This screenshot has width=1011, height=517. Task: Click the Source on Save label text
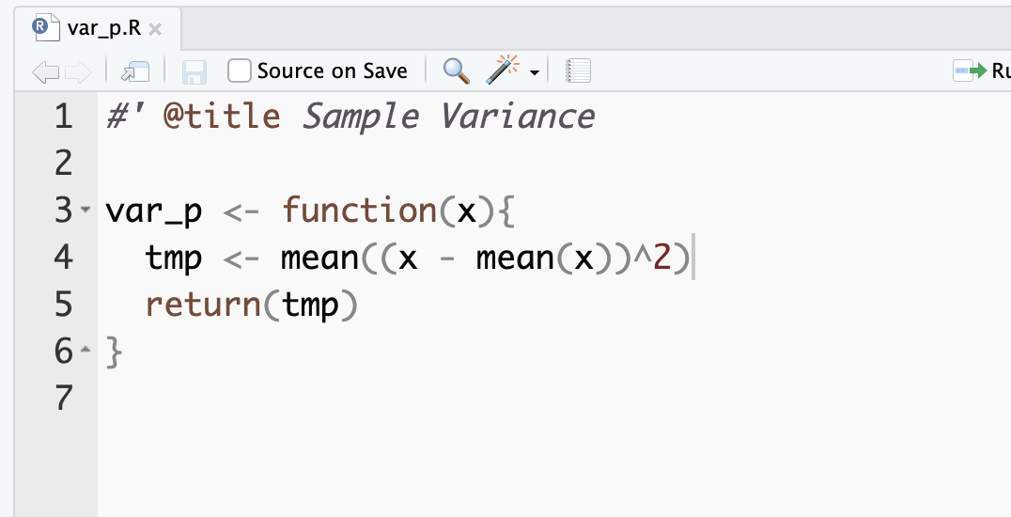[x=332, y=71]
